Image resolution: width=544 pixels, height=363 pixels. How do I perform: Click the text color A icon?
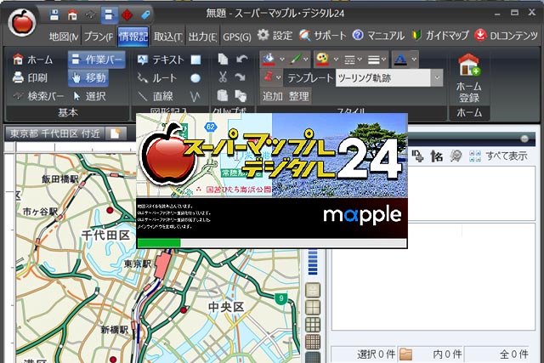tap(400, 60)
